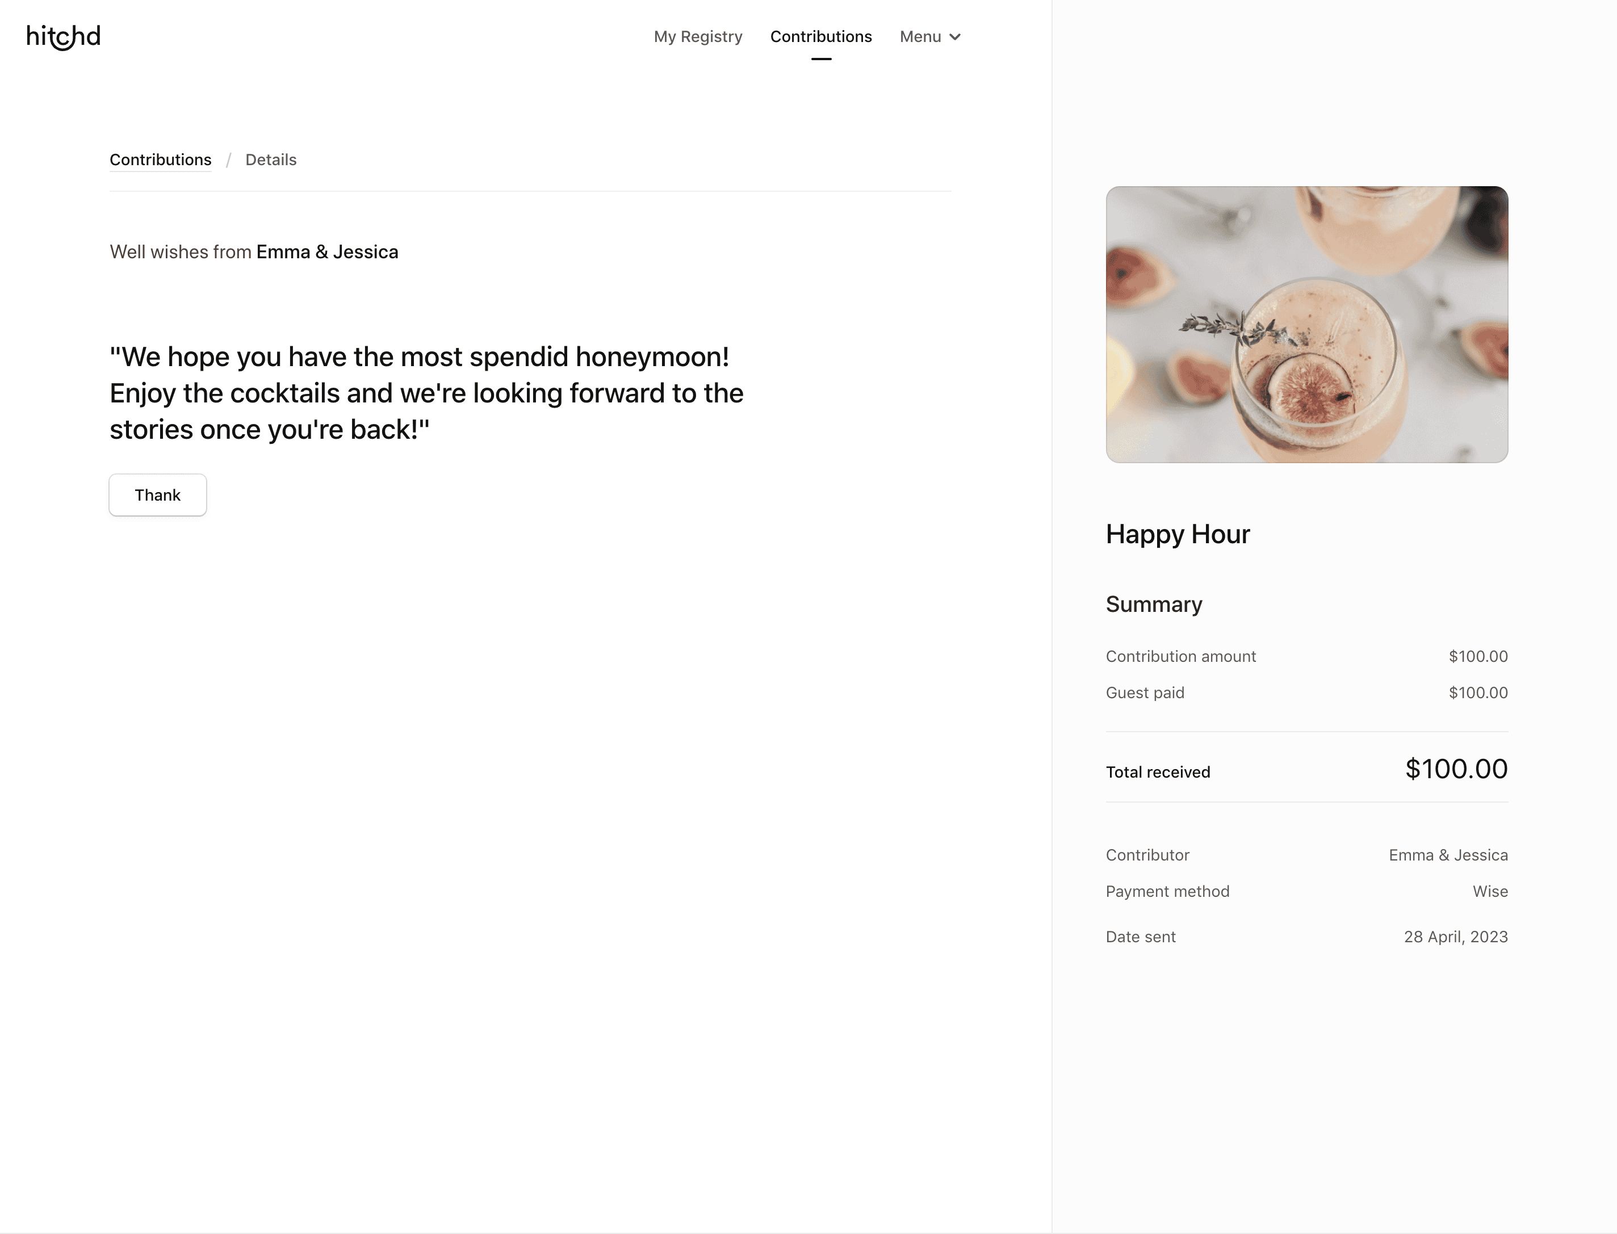This screenshot has height=1234, width=1617.
Task: Click the hitchd logo
Action: pyautogui.click(x=63, y=36)
